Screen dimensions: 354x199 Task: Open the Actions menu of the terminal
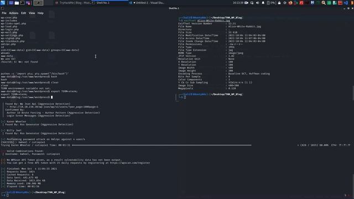(x=13, y=13)
